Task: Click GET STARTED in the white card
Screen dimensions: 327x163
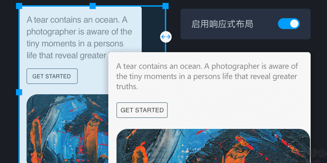Action: (142, 110)
